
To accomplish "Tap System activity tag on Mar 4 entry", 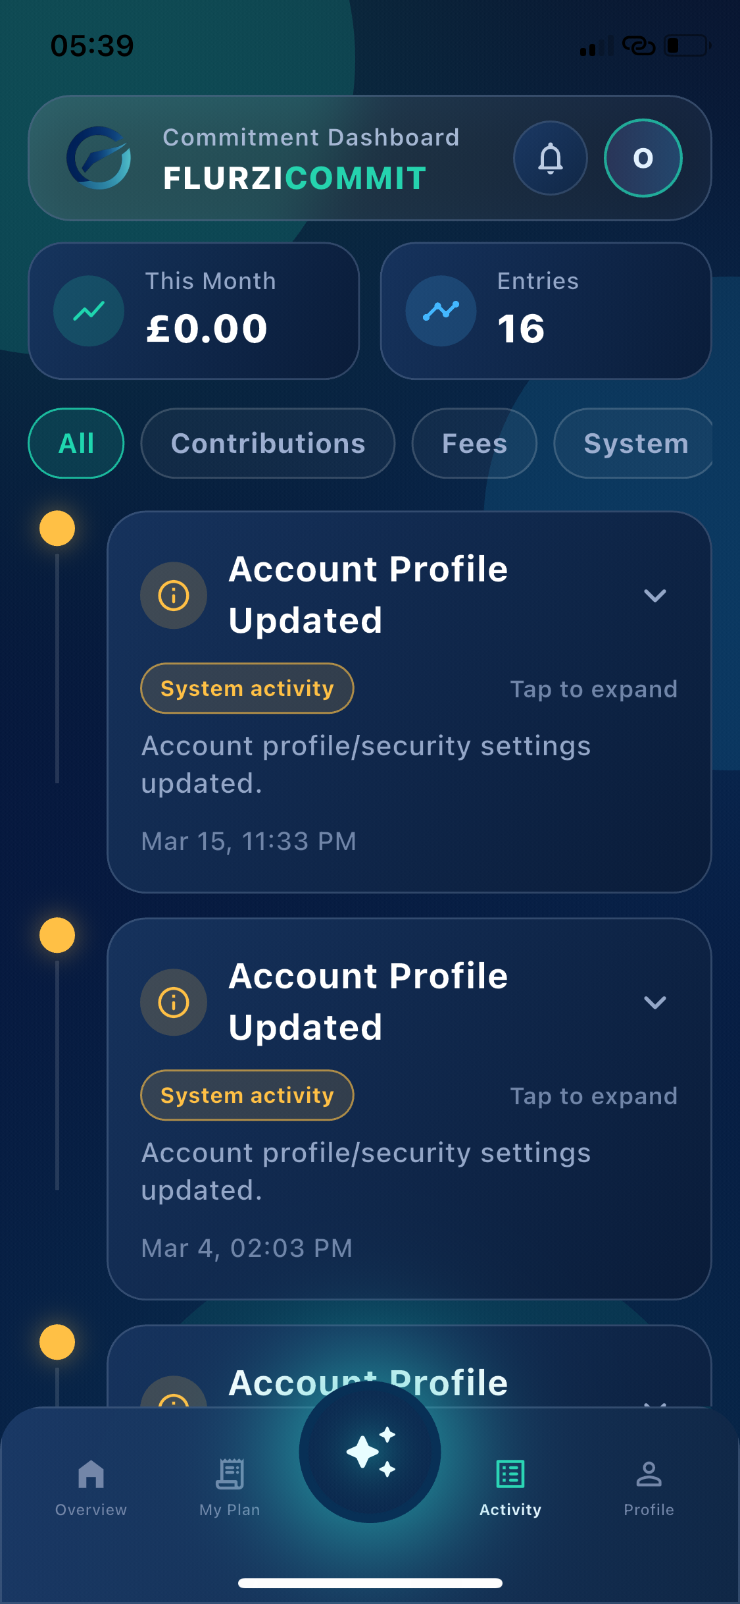I will (247, 1095).
